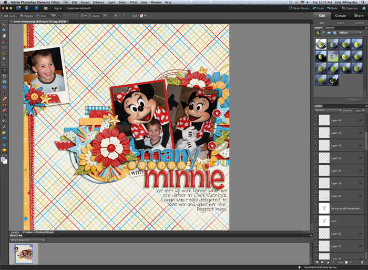Toggle visibility of Layer 30
The image size is (368, 270).
tap(315, 183)
